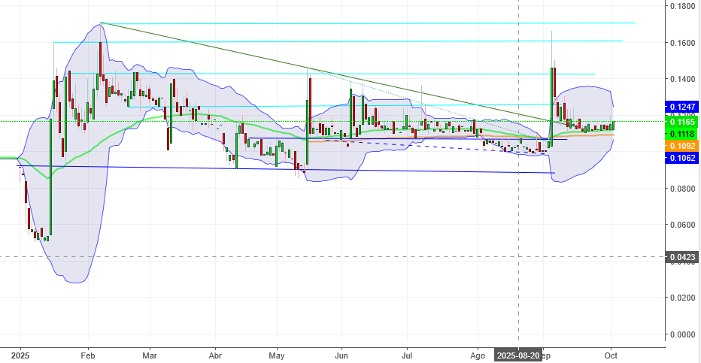Image resolution: width=701 pixels, height=363 pixels.
Task: Click the green 0.1165 current price label
Action: [x=681, y=122]
